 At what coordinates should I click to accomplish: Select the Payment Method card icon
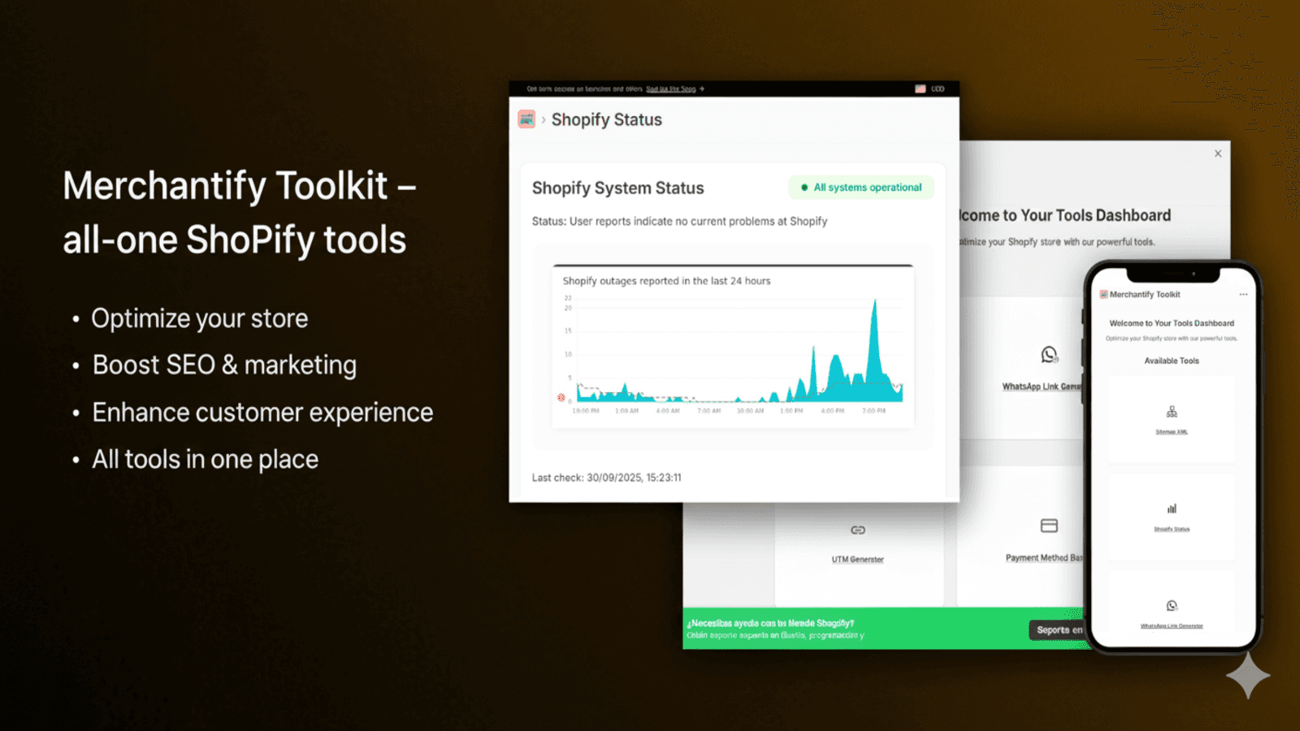click(x=1049, y=526)
